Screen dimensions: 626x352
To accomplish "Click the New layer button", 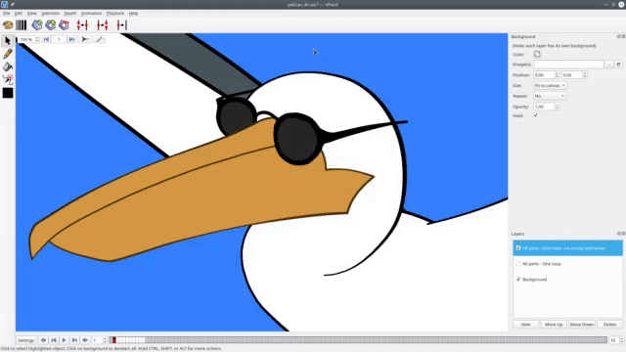I will pos(525,325).
